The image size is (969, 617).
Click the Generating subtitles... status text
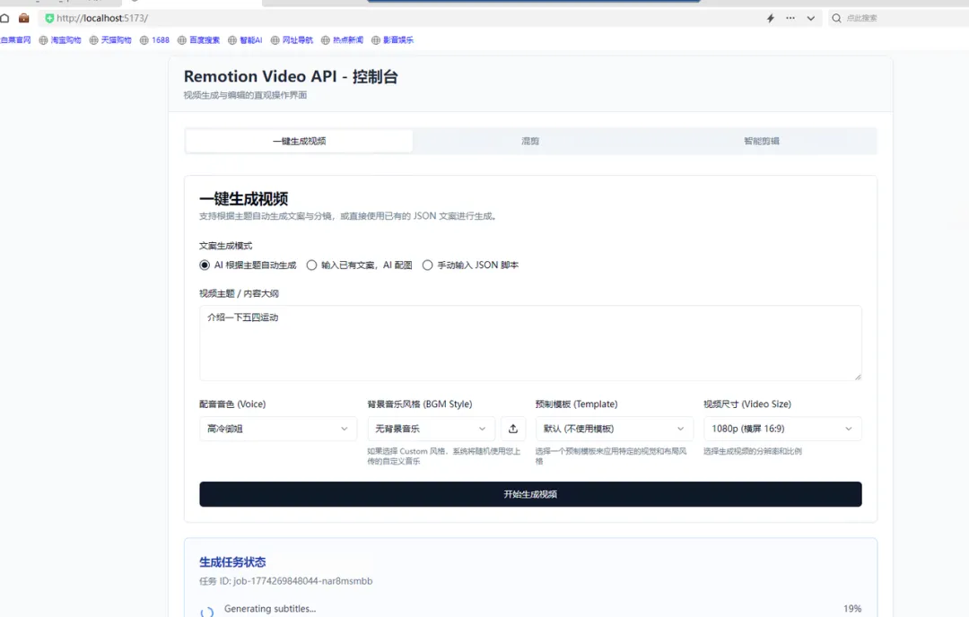[270, 609]
